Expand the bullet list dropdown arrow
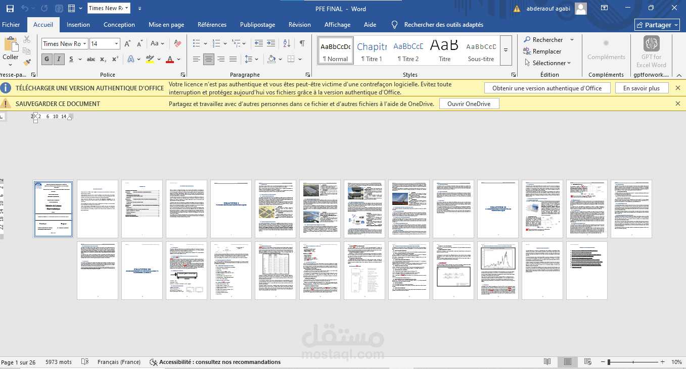This screenshot has height=369, width=686. point(205,44)
